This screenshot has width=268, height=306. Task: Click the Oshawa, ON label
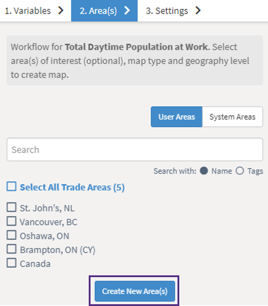point(44,236)
